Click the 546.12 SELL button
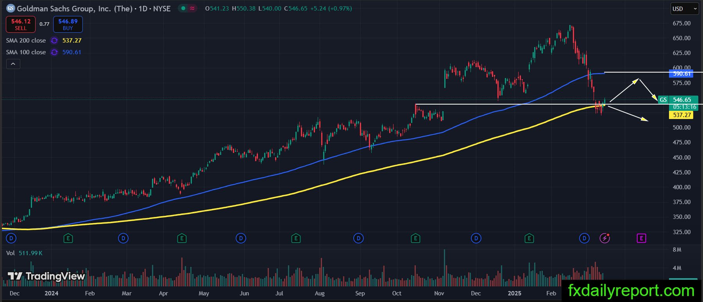The height and width of the screenshot is (302, 703). coord(21,24)
